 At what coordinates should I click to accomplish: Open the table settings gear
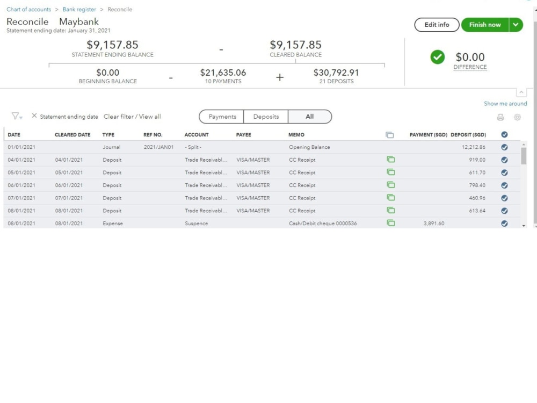point(517,116)
